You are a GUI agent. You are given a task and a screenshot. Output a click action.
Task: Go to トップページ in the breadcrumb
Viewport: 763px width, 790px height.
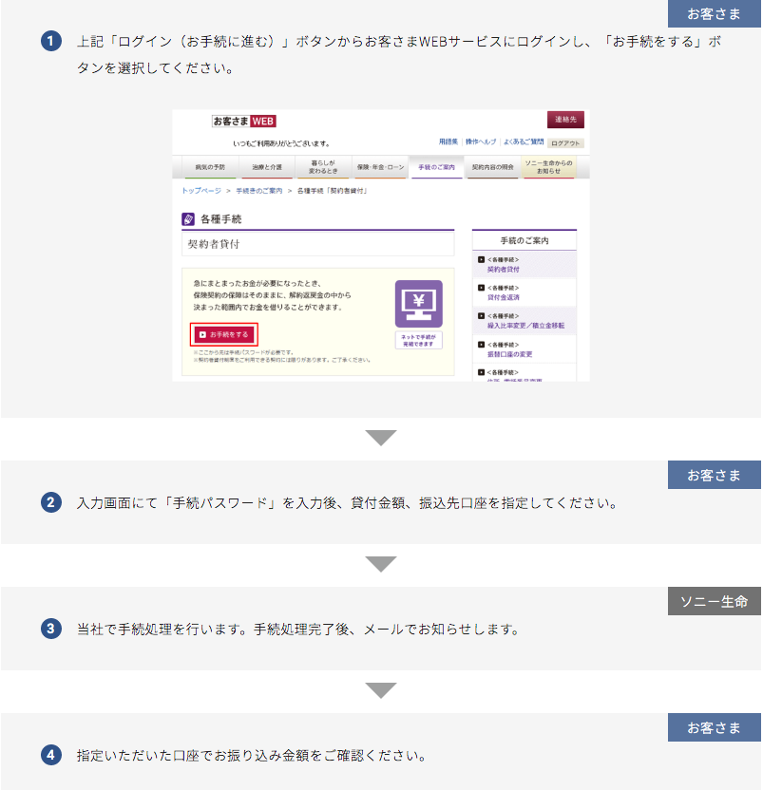[x=201, y=191]
